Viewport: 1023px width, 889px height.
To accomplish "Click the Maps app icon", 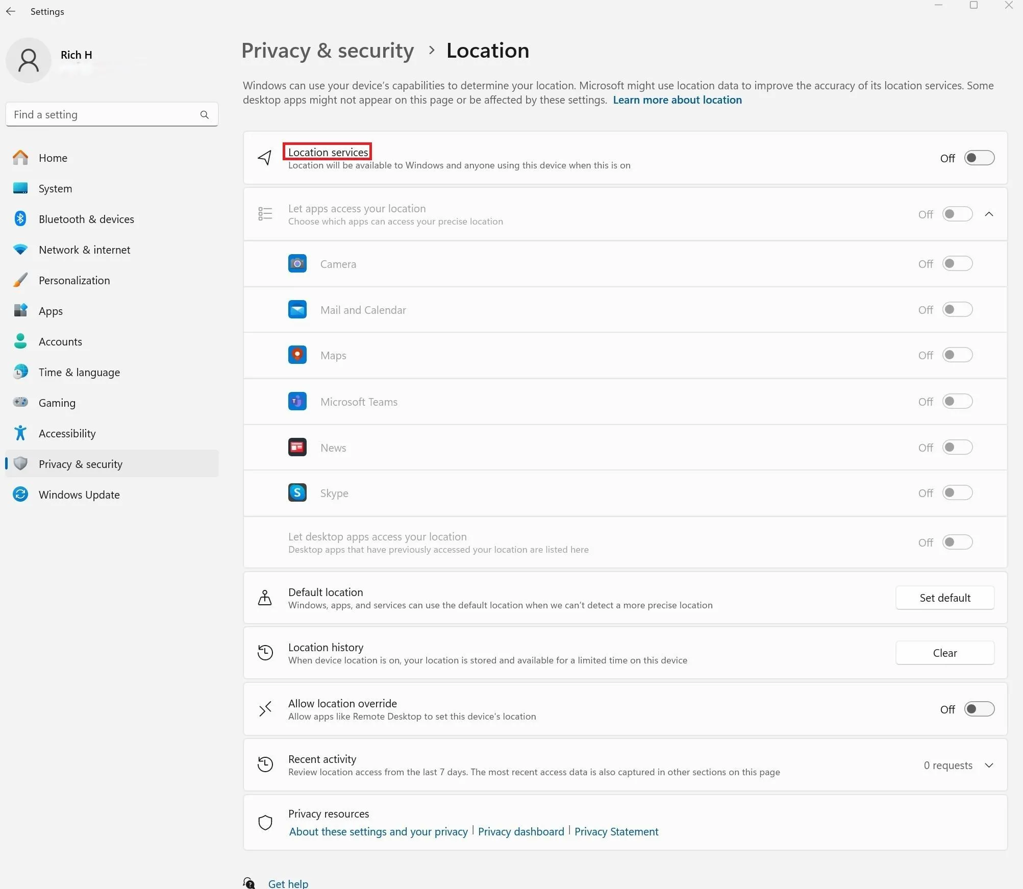I will pyautogui.click(x=297, y=355).
